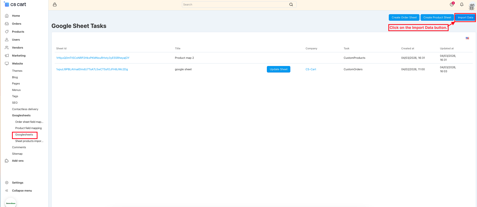Open sheet ID link starting 1xpuLI9P
This screenshot has width=477, height=207.
pos(92,69)
